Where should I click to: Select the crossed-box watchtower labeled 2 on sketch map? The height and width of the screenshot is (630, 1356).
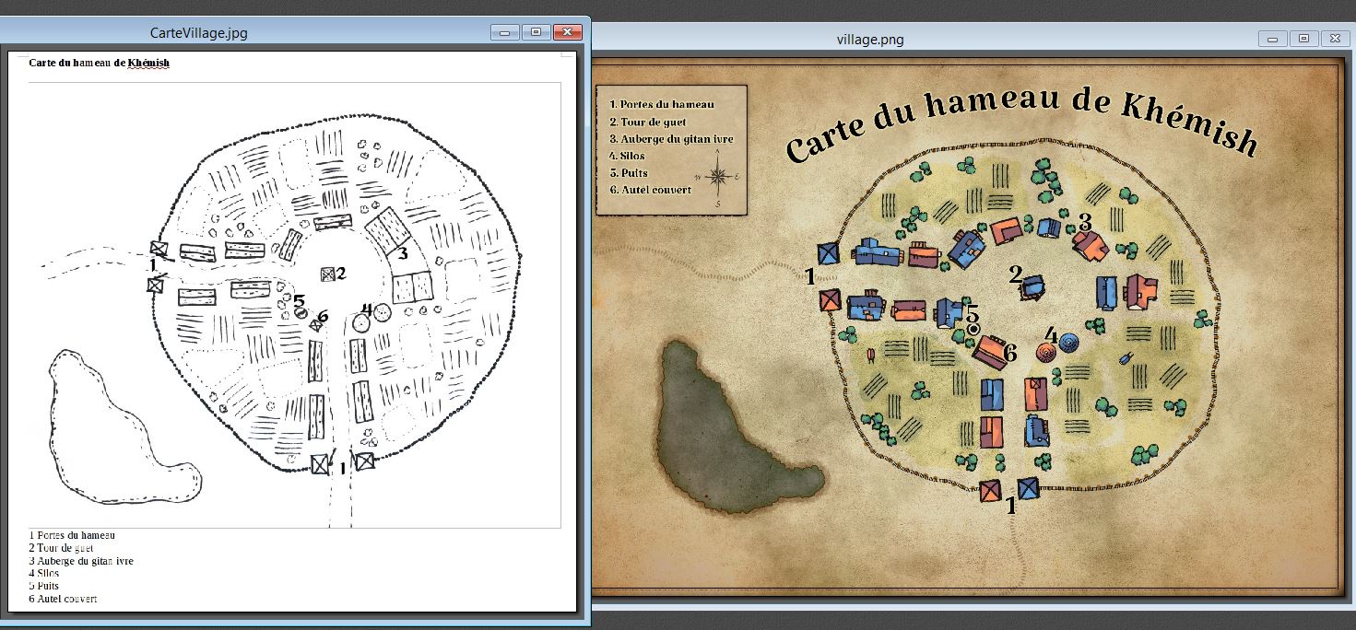point(327,274)
